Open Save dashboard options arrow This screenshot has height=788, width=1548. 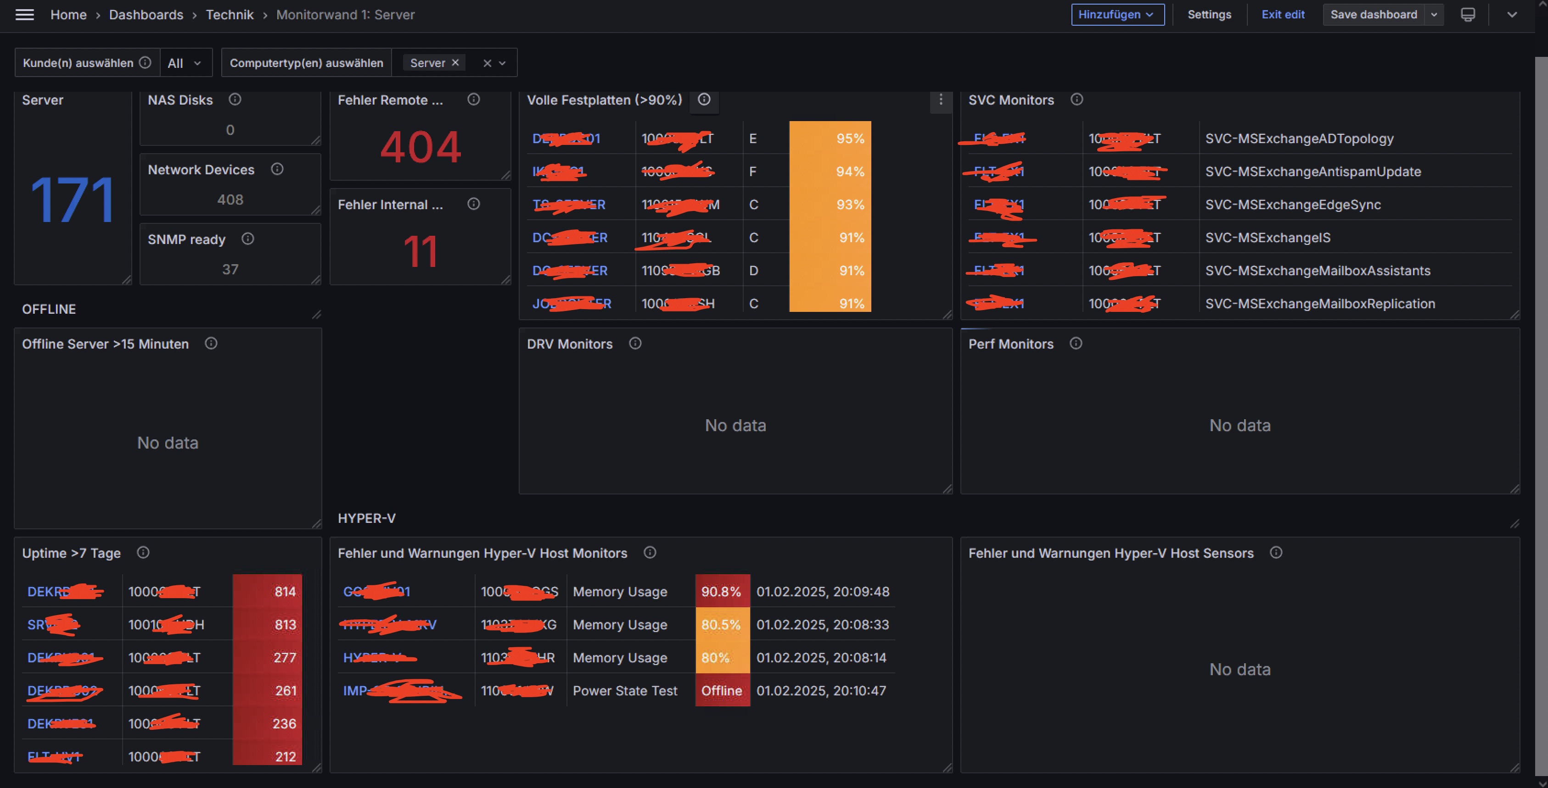pos(1434,14)
